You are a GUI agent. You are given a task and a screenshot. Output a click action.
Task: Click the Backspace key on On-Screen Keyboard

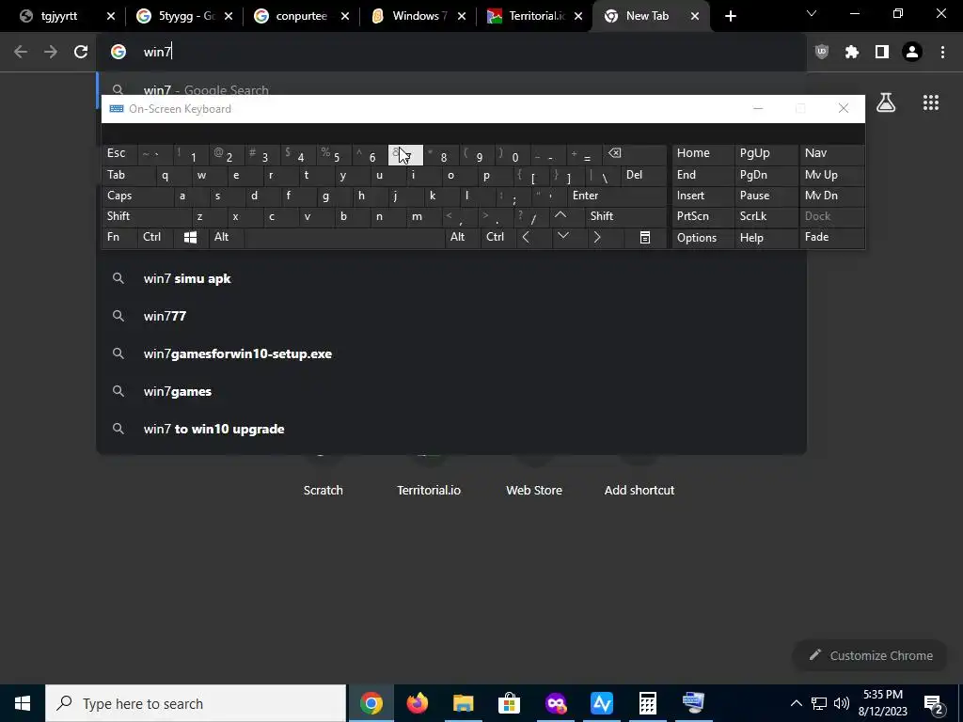point(633,154)
